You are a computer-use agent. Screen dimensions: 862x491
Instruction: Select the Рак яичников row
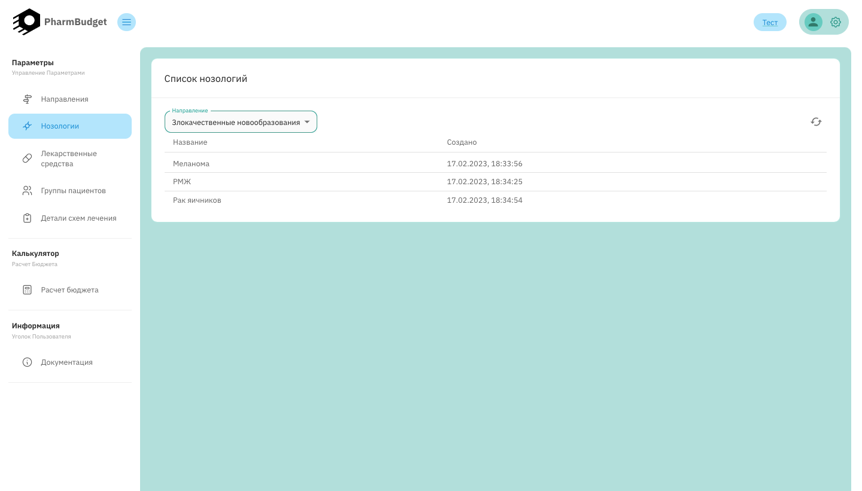tap(496, 200)
